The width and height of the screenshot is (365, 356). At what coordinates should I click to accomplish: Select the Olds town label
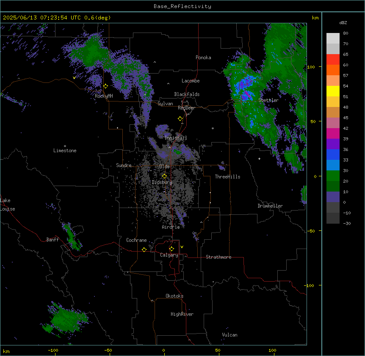[x=164, y=167]
